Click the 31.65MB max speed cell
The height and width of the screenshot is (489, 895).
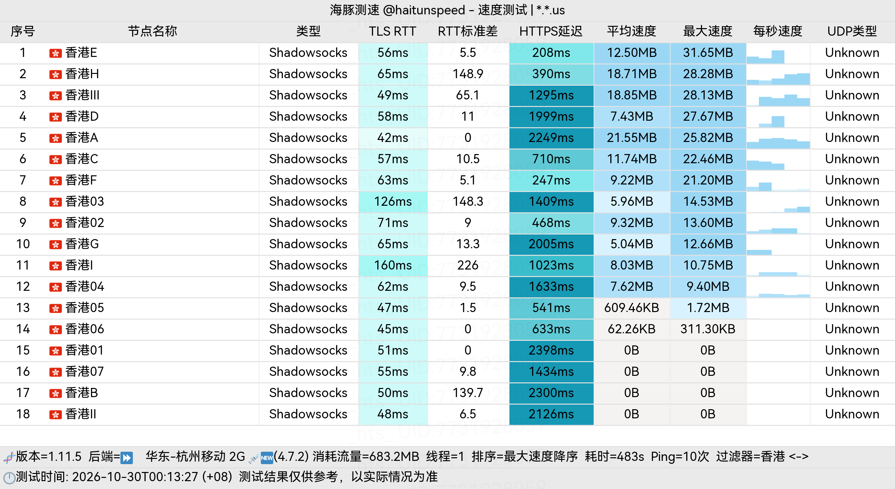(x=708, y=53)
